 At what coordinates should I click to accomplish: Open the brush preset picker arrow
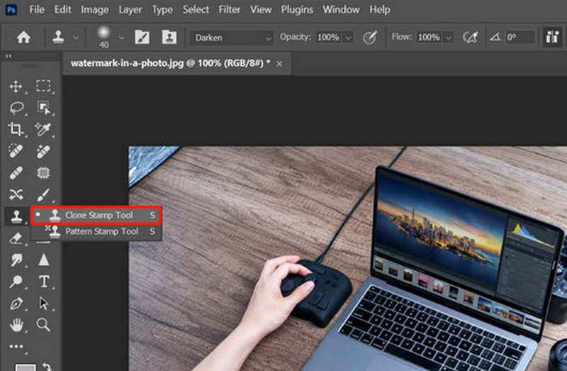[x=121, y=37]
